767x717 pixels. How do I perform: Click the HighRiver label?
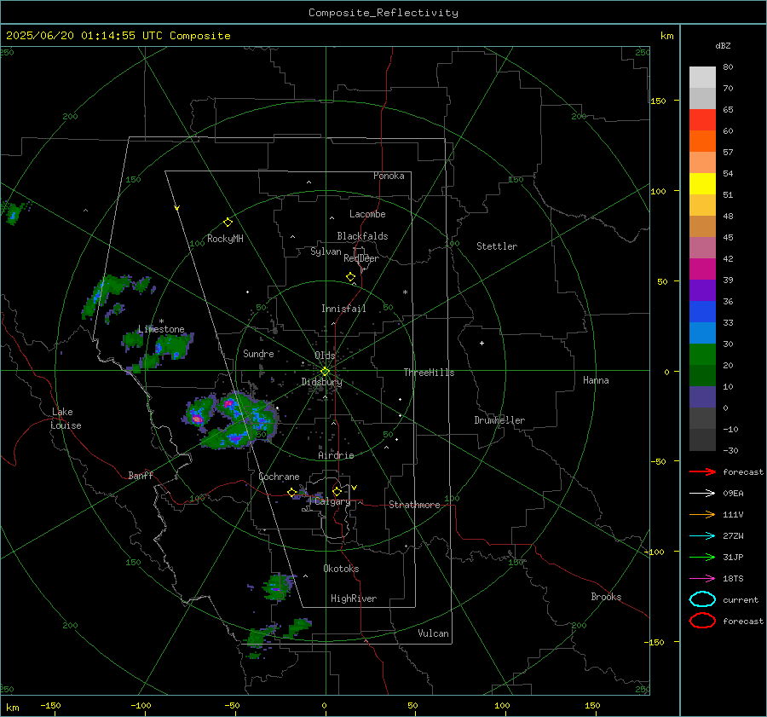[354, 598]
